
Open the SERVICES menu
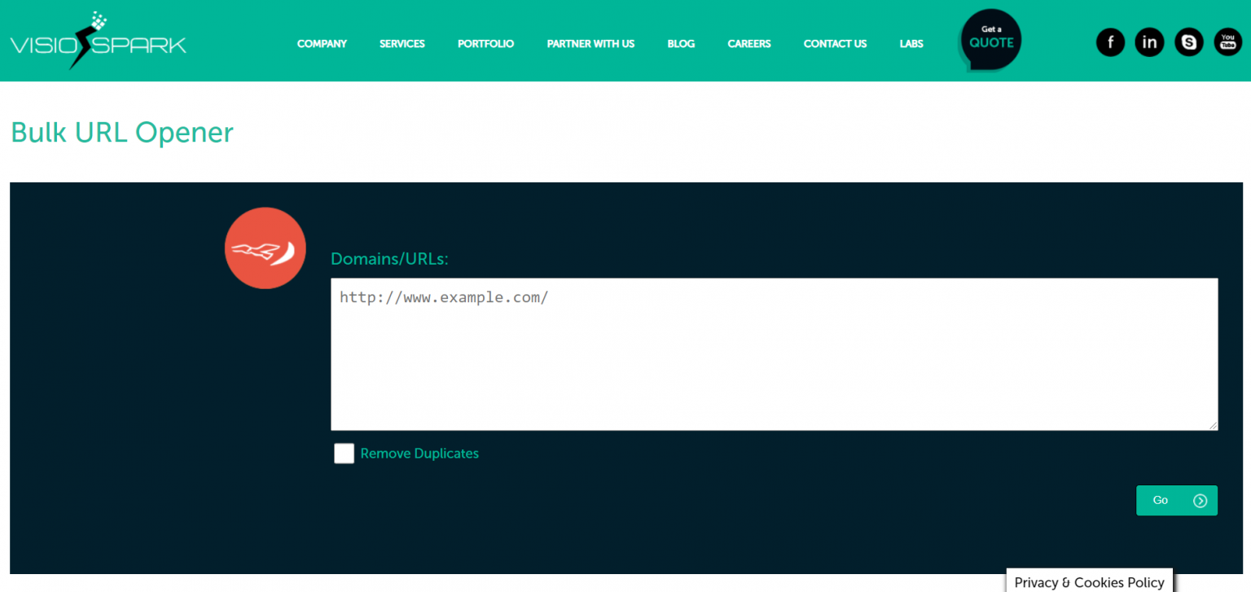pyautogui.click(x=402, y=44)
